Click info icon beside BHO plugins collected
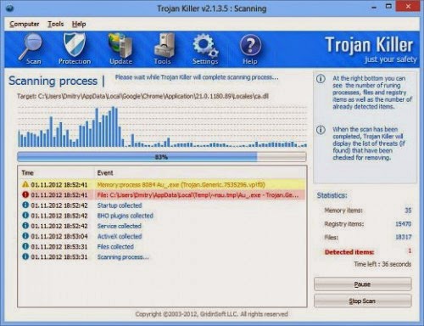This screenshot has width=424, height=326. (x=25, y=215)
